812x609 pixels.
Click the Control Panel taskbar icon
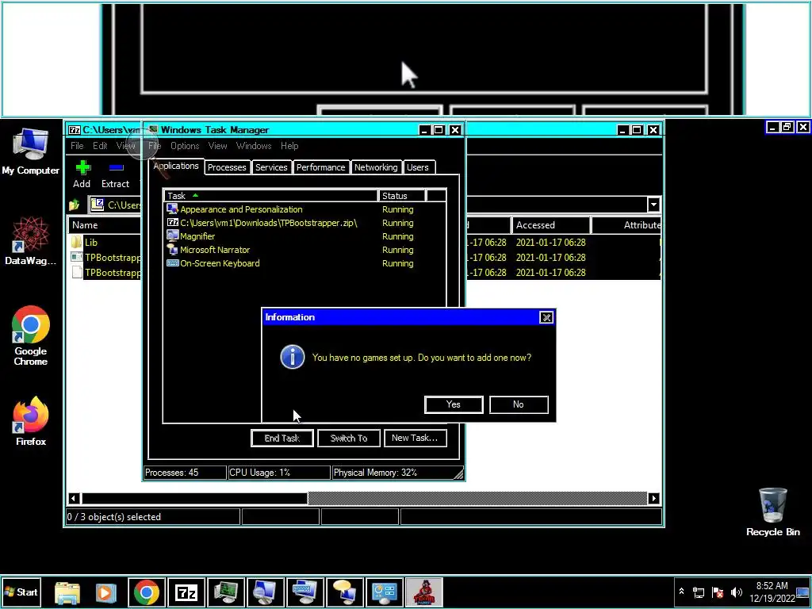(x=385, y=592)
